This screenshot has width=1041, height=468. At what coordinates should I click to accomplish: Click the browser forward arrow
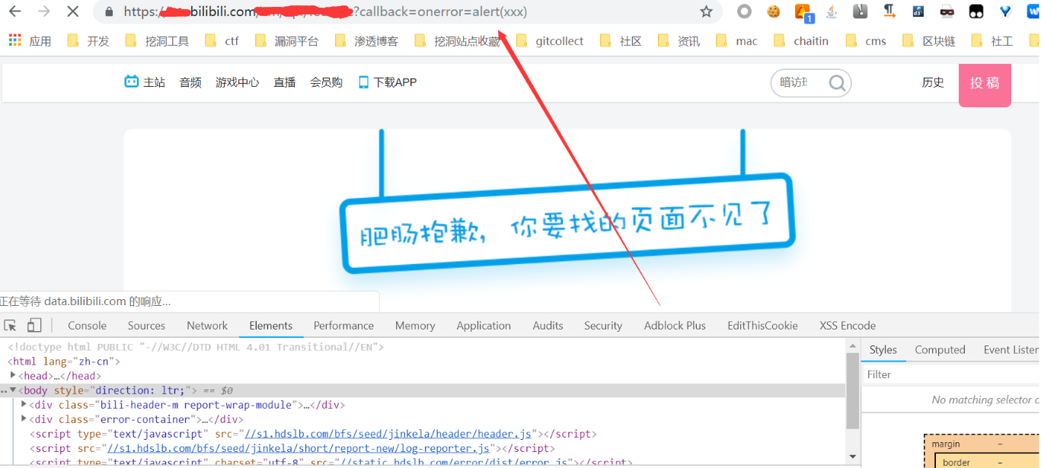pos(43,11)
